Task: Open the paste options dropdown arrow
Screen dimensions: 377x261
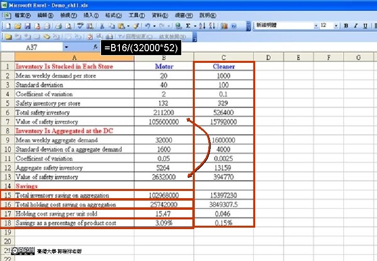Action: tap(128, 26)
